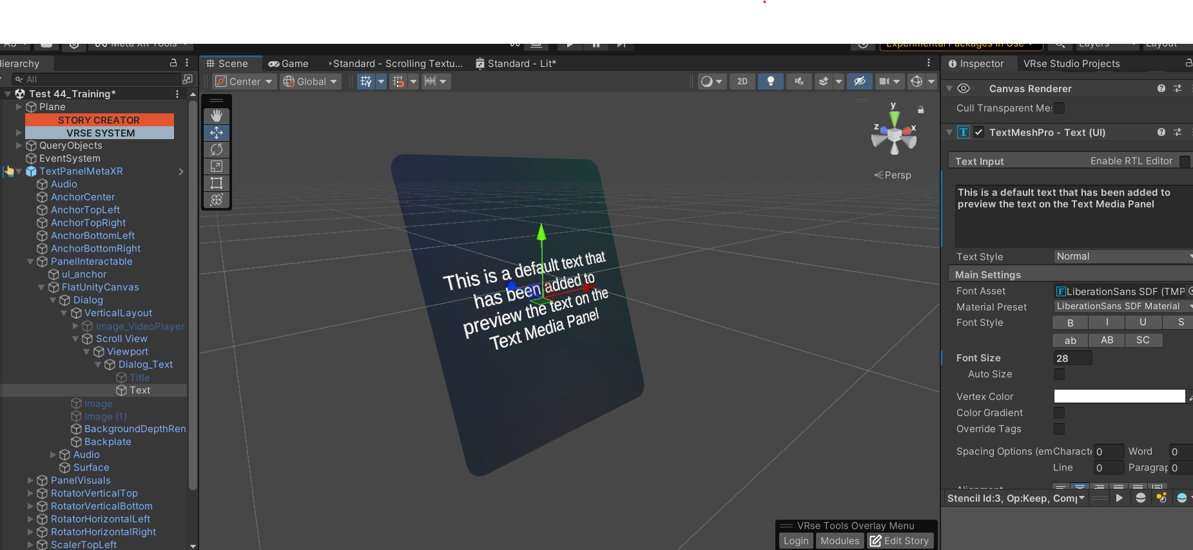Disable the TextMeshPro component checkbox
This screenshot has height=550, width=1193.
(979, 132)
